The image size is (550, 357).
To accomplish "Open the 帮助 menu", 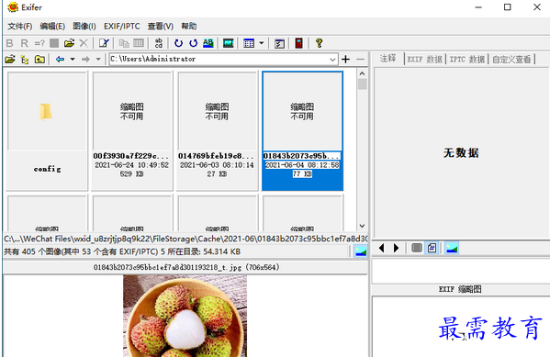I will [x=189, y=27].
